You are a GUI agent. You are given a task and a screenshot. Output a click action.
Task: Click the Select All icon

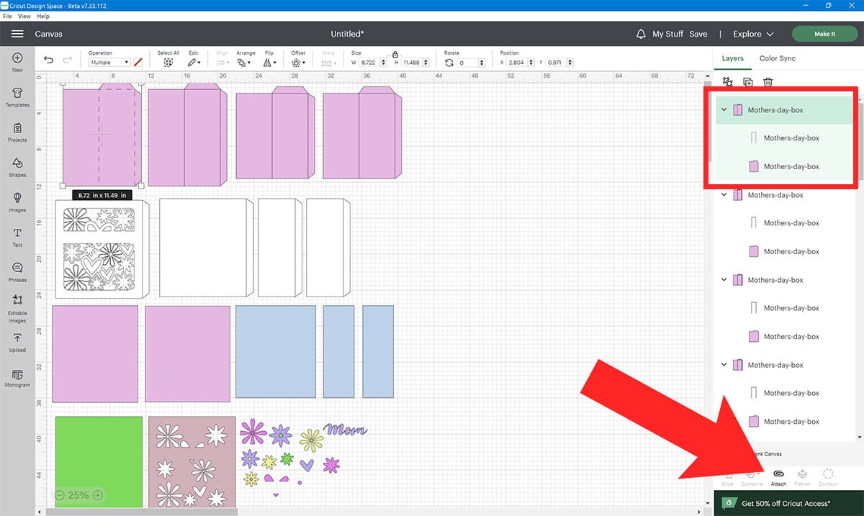point(168,63)
